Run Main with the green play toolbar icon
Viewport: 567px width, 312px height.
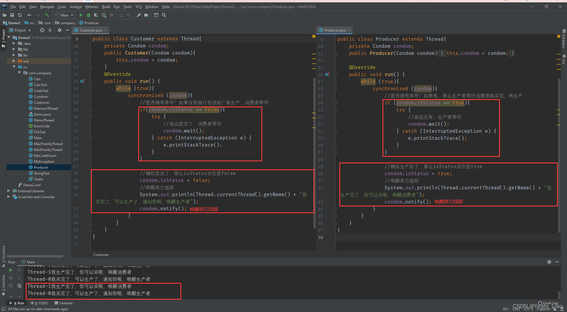[x=81, y=15]
